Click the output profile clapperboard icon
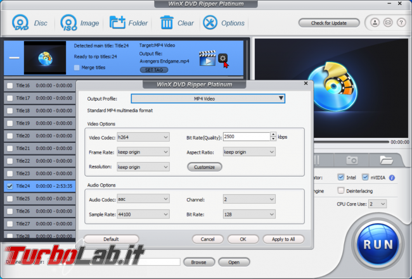This screenshot has height=279, width=412. click(x=207, y=58)
